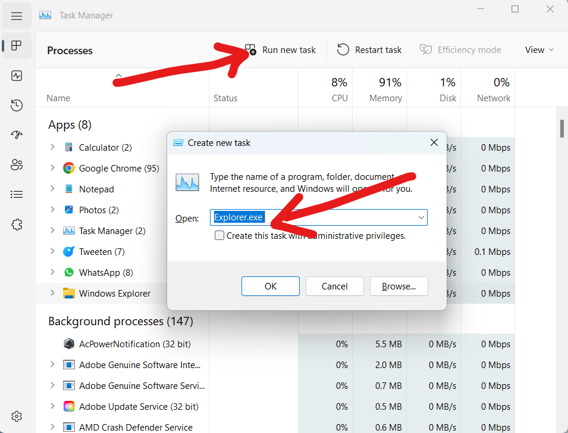Open the hamburger navigation menu
Image resolution: width=568 pixels, height=433 pixels.
tap(17, 16)
